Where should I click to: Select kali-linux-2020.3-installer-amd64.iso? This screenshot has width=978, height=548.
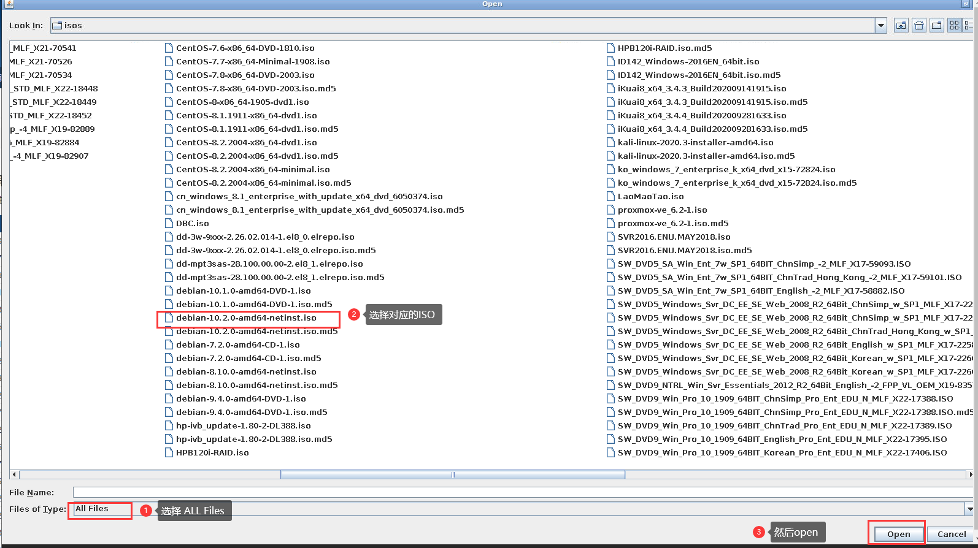pyautogui.click(x=695, y=143)
